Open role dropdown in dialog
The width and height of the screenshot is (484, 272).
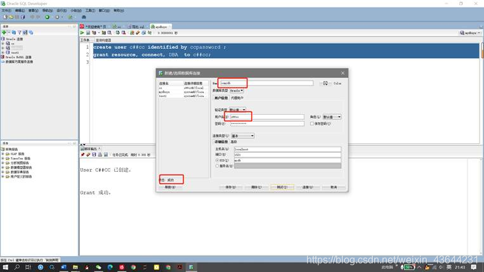pyautogui.click(x=332, y=117)
